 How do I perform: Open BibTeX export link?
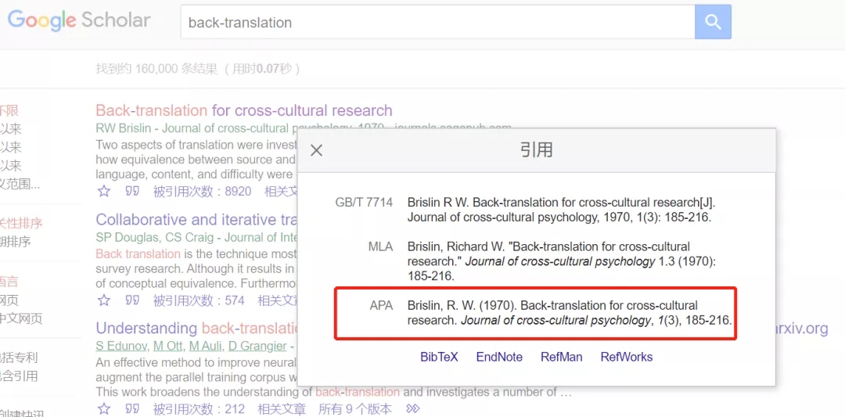tap(439, 357)
